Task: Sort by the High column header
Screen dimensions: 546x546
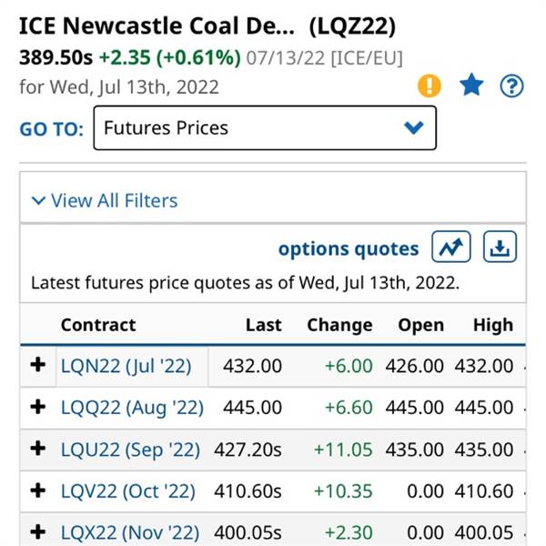Action: tap(493, 326)
